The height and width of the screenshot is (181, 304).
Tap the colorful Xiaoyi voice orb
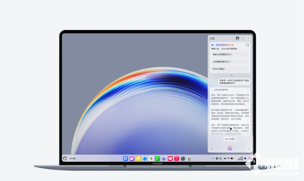(230, 148)
